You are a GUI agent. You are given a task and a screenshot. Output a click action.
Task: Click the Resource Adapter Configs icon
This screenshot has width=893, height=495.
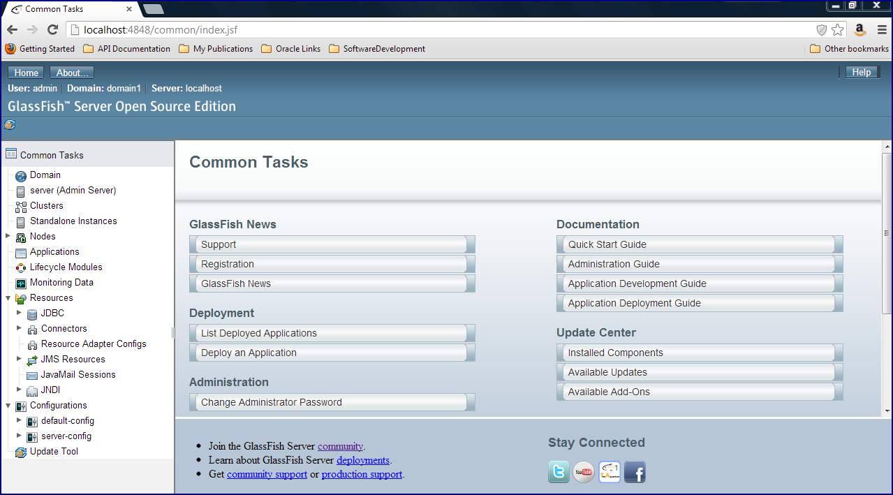pyautogui.click(x=32, y=345)
